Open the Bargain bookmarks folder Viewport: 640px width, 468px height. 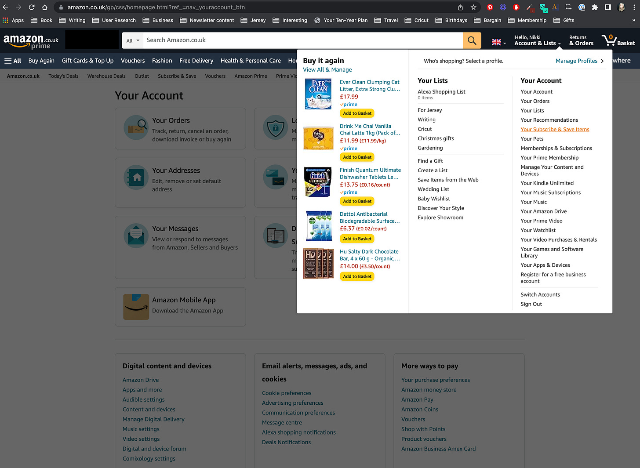[487, 20]
